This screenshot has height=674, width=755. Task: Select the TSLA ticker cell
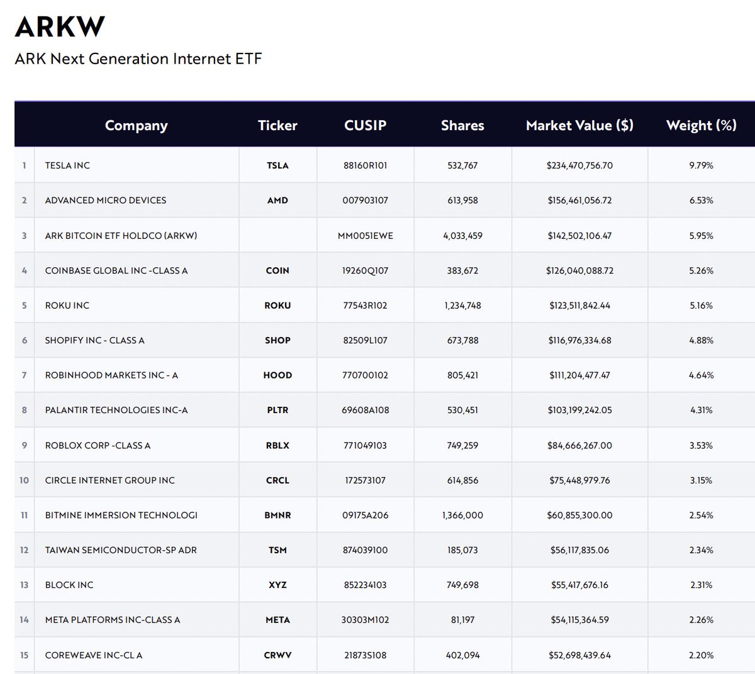click(x=277, y=165)
